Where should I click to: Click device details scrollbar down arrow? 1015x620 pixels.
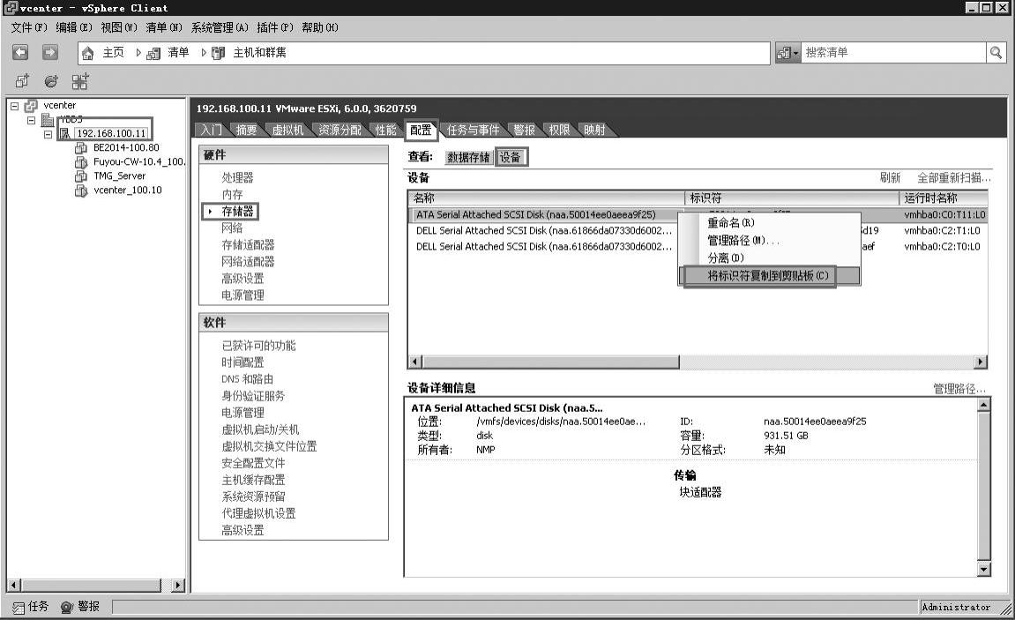(983, 570)
